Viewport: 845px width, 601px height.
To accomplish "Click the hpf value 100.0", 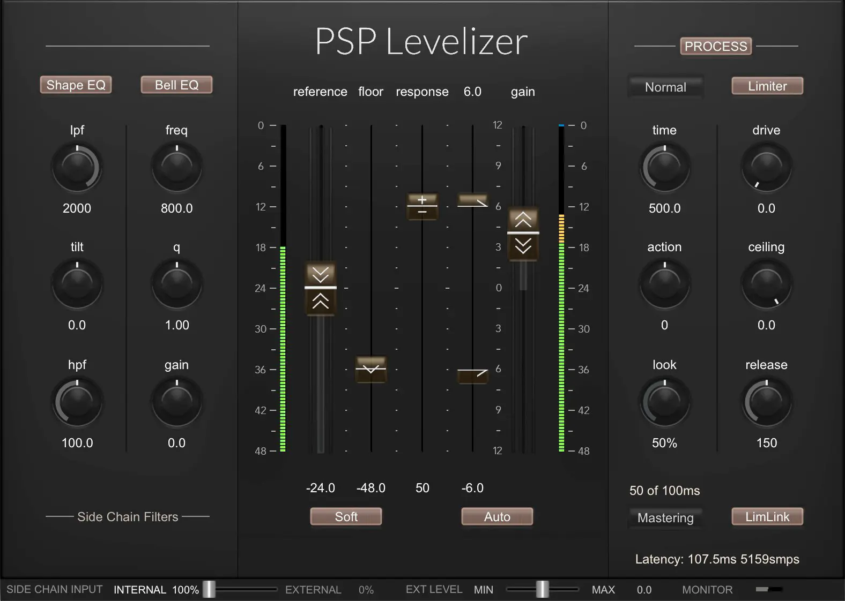I will tap(77, 443).
